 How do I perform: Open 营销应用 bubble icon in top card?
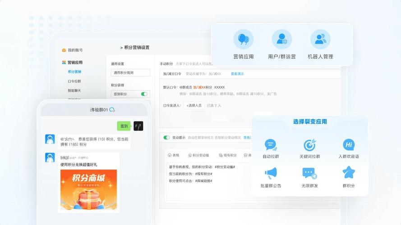(x=243, y=39)
